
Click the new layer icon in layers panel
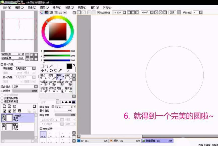click(x=5, y=106)
